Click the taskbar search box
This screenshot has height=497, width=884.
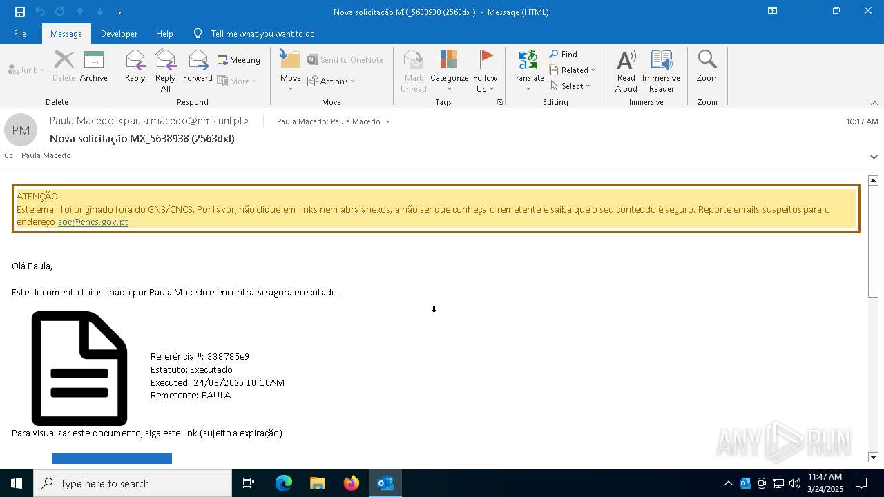tap(133, 483)
